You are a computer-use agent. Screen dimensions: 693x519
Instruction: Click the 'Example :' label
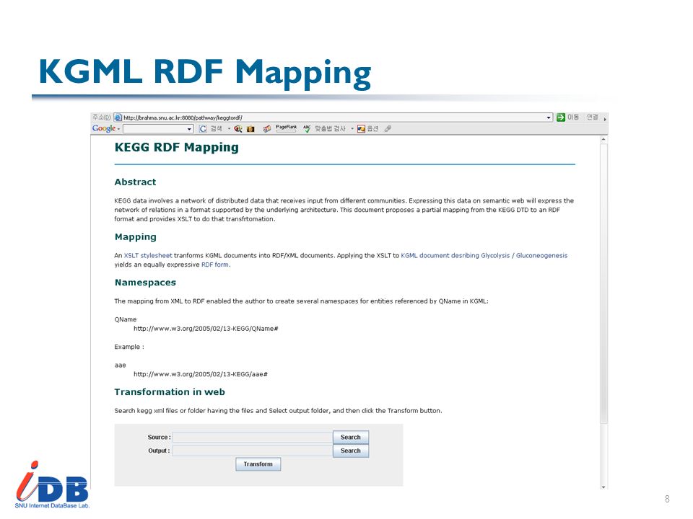129,347
